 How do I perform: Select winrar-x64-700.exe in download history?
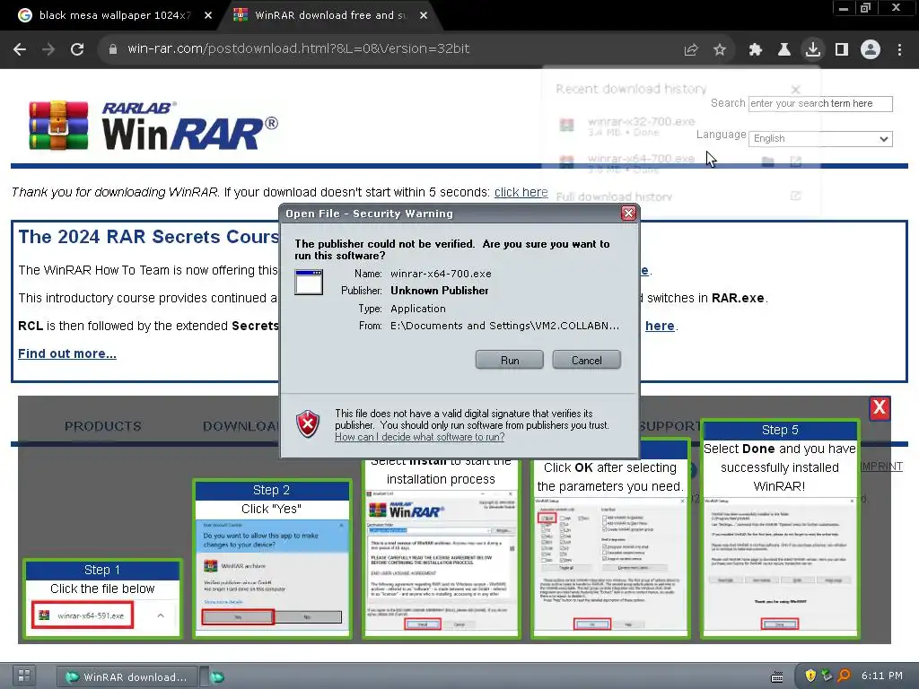click(x=642, y=159)
